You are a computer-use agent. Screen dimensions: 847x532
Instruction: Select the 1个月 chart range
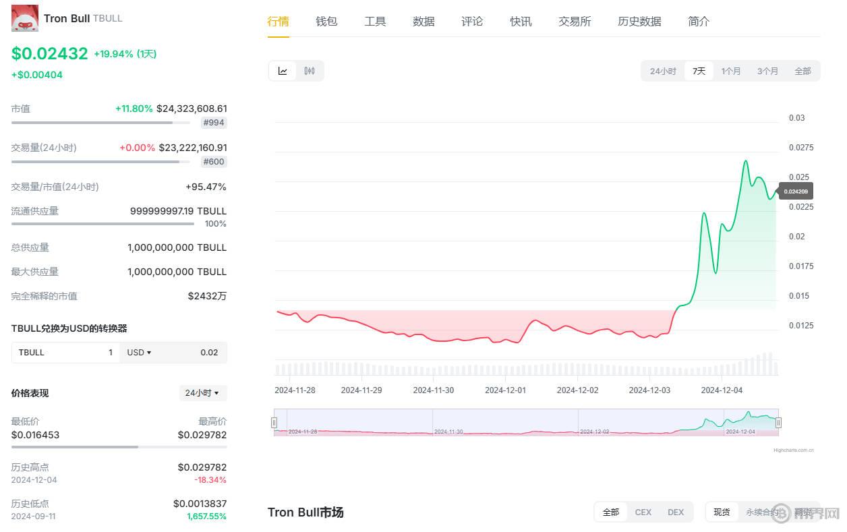click(x=731, y=71)
